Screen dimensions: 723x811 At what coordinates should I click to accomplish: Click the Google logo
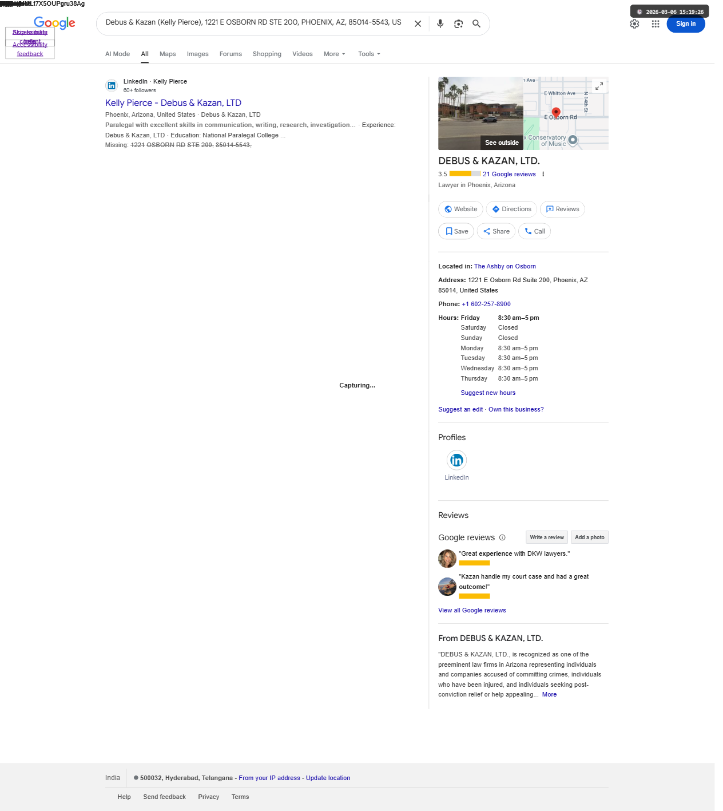(x=54, y=23)
